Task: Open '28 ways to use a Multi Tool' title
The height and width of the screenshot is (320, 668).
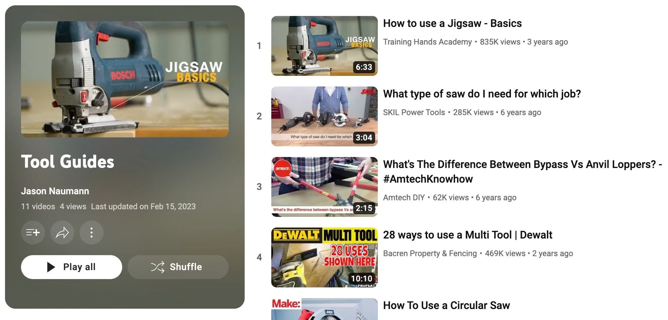Action: point(468,235)
